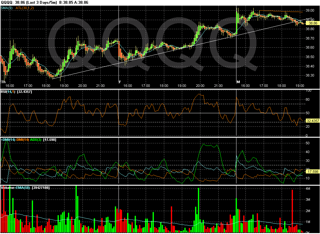This screenshot has width=320, height=234.
Task: Click the 16:00 time label after Th marker
Action: 9,86
